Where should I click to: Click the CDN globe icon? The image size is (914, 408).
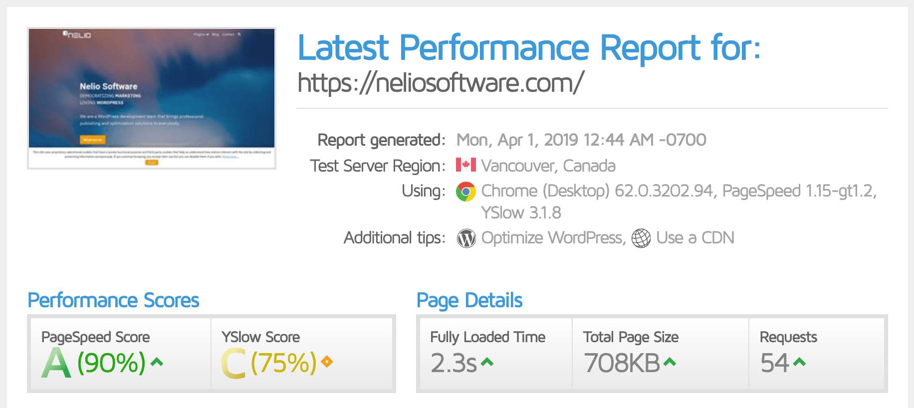tap(641, 238)
